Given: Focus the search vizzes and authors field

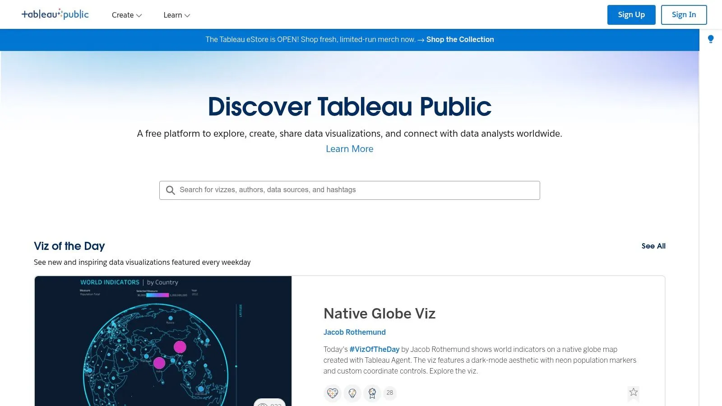Looking at the screenshot, I should click(x=350, y=190).
